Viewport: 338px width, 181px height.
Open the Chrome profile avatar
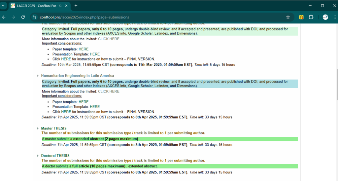pos(325,17)
